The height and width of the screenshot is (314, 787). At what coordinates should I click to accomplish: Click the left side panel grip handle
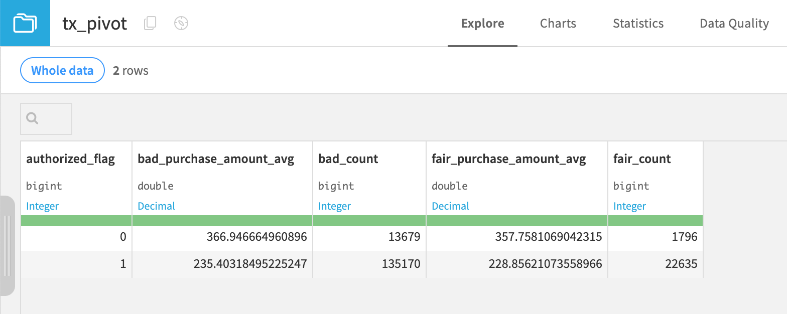click(7, 246)
